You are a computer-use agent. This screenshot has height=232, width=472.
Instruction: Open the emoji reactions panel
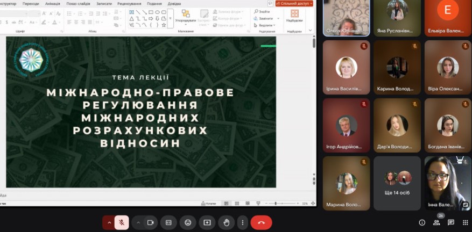point(188,222)
